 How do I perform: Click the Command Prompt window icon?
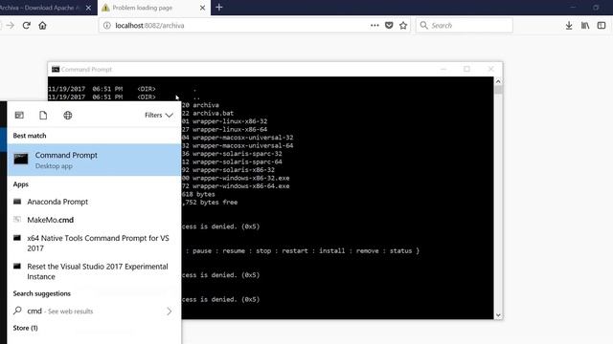point(56,69)
